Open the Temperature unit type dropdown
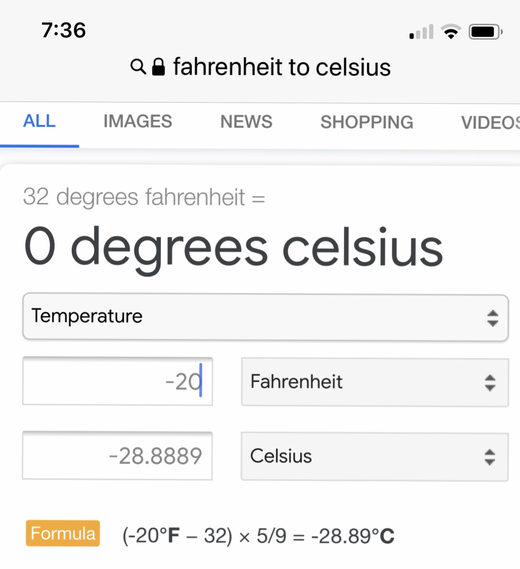 click(265, 317)
